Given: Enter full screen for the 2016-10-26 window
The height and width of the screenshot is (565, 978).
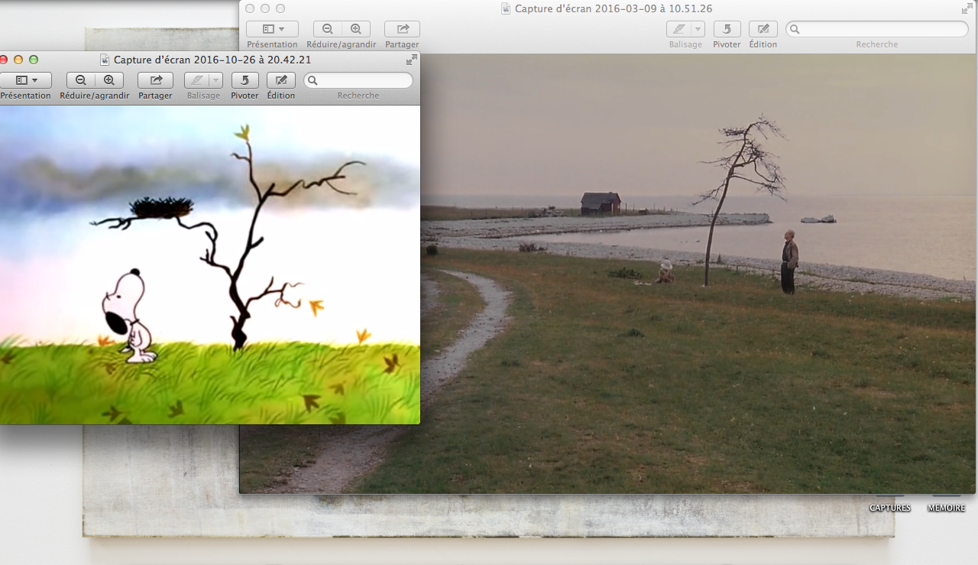Looking at the screenshot, I should click(412, 60).
